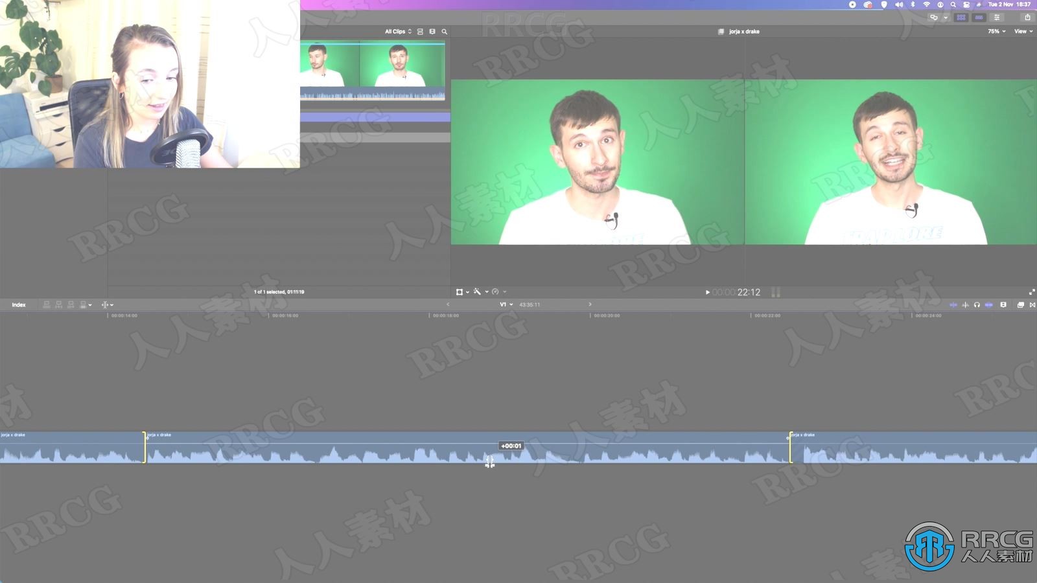
Task: Open the dropdown beside background tasks icon
Action: pyautogui.click(x=946, y=17)
